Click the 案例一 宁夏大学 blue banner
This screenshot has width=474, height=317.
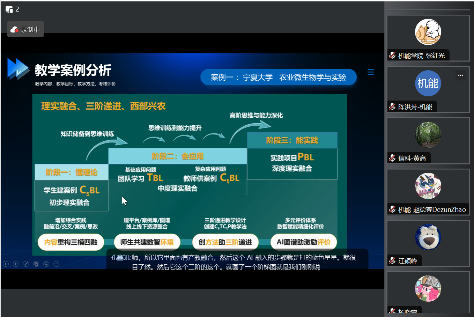click(x=278, y=77)
